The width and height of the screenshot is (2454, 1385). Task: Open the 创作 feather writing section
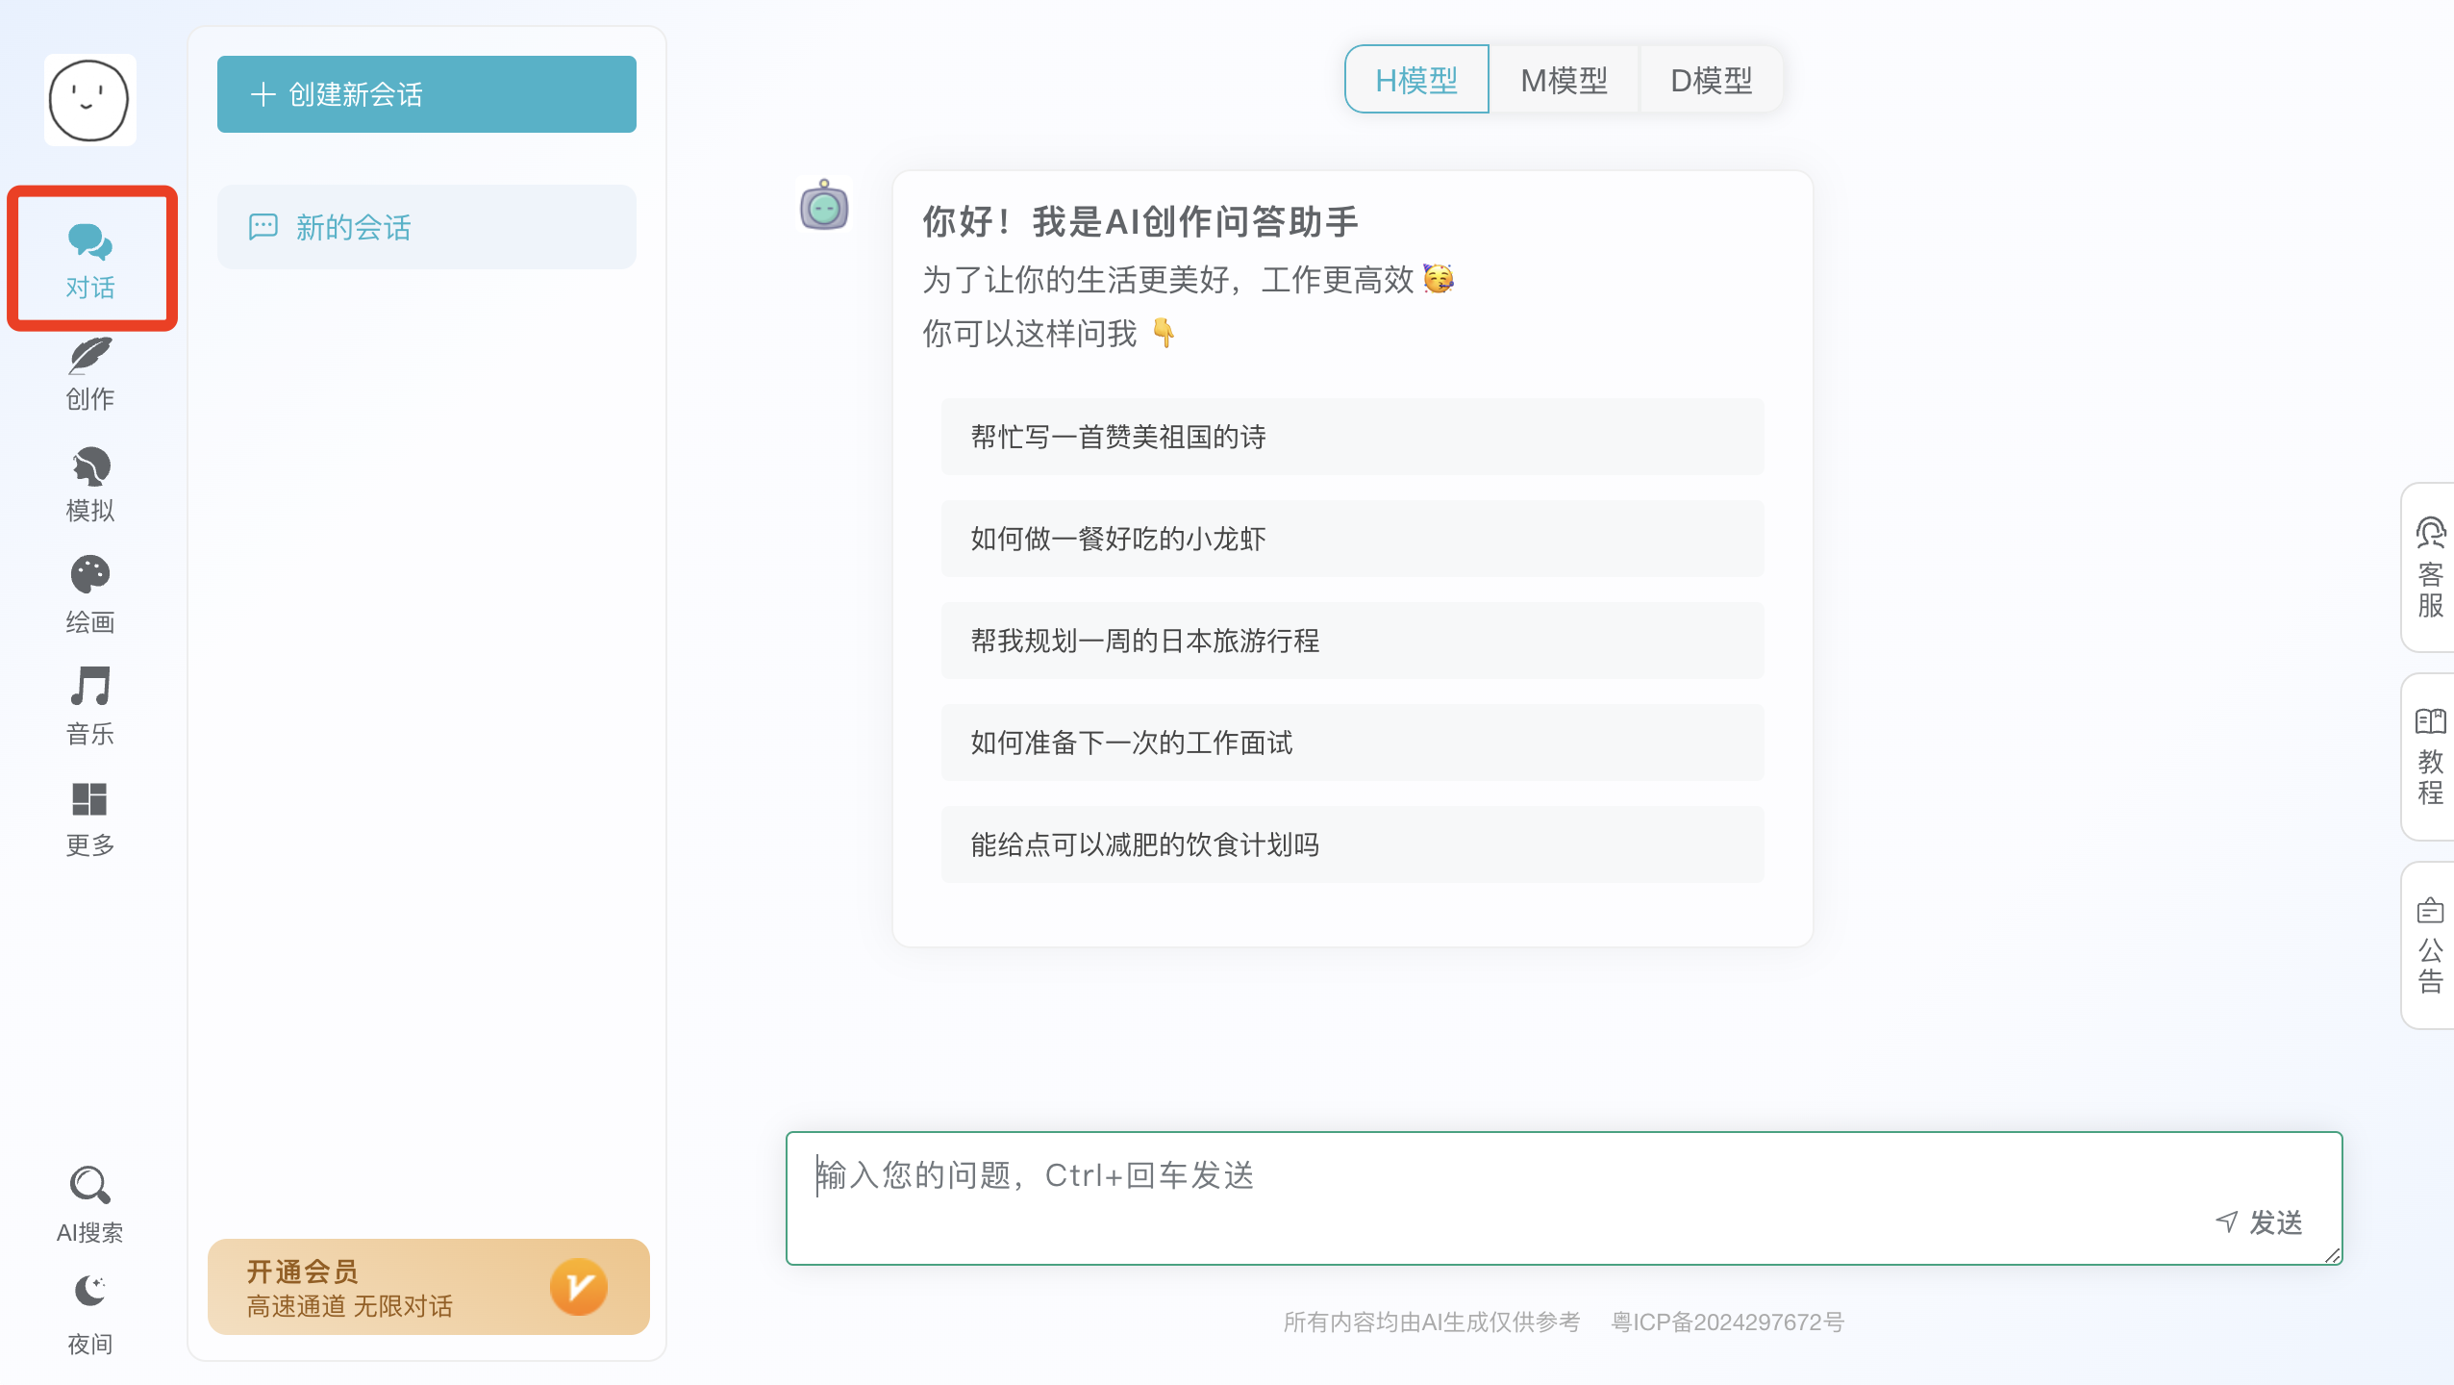point(90,373)
